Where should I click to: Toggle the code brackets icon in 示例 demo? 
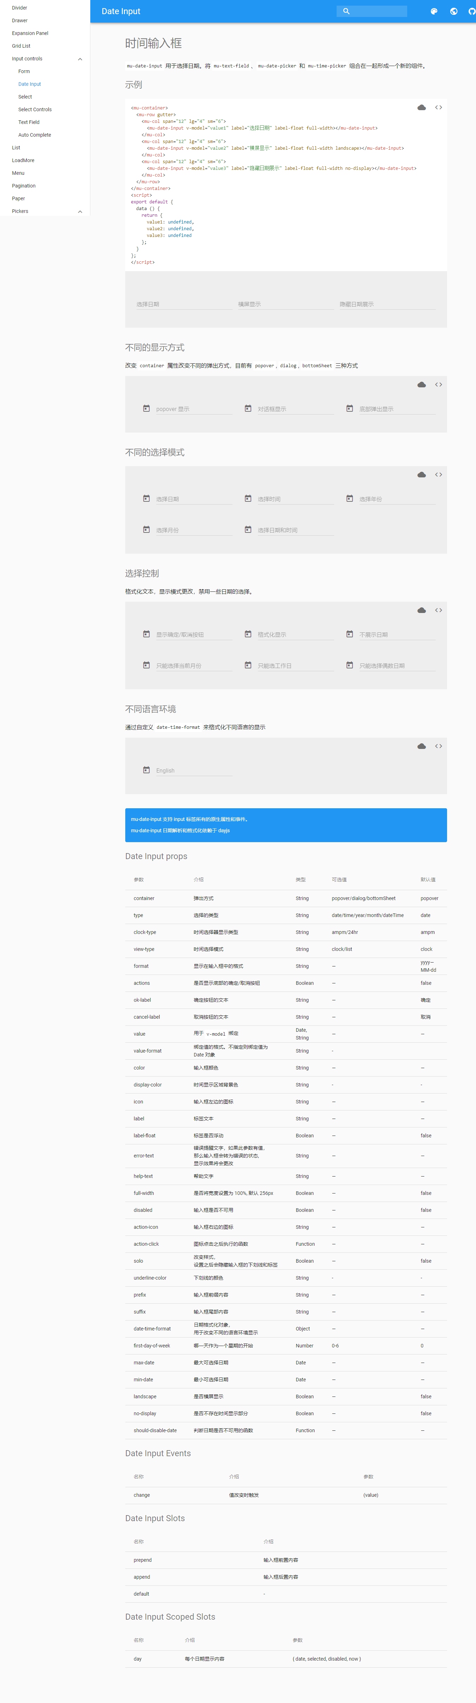pos(438,108)
